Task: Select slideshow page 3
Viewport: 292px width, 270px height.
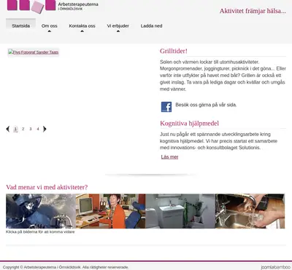Action: [x=31, y=129]
